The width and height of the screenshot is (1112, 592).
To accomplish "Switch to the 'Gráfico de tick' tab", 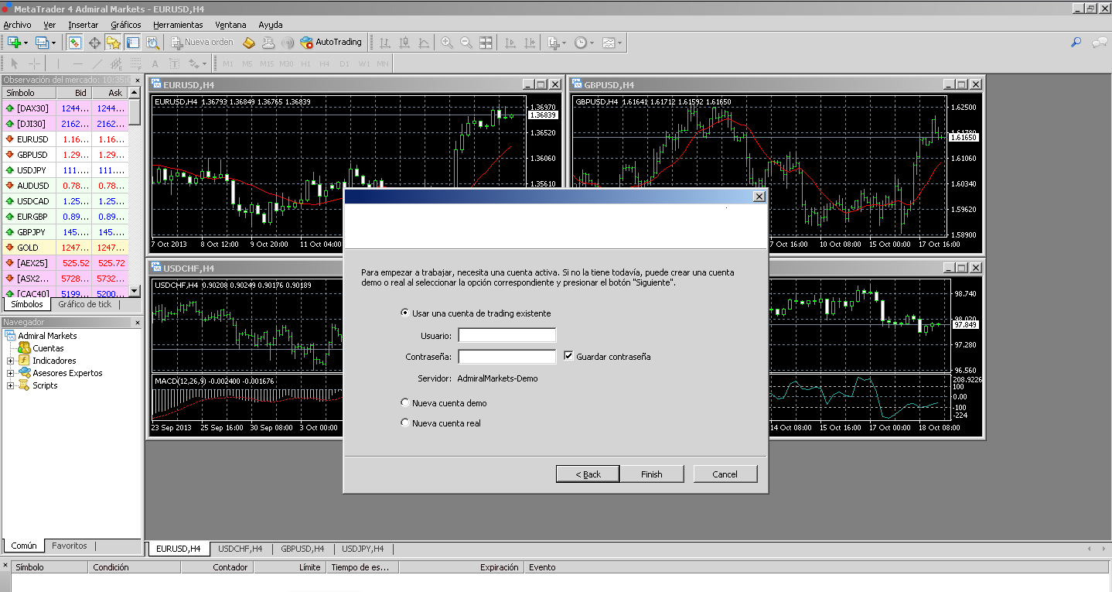I will pyautogui.click(x=85, y=304).
